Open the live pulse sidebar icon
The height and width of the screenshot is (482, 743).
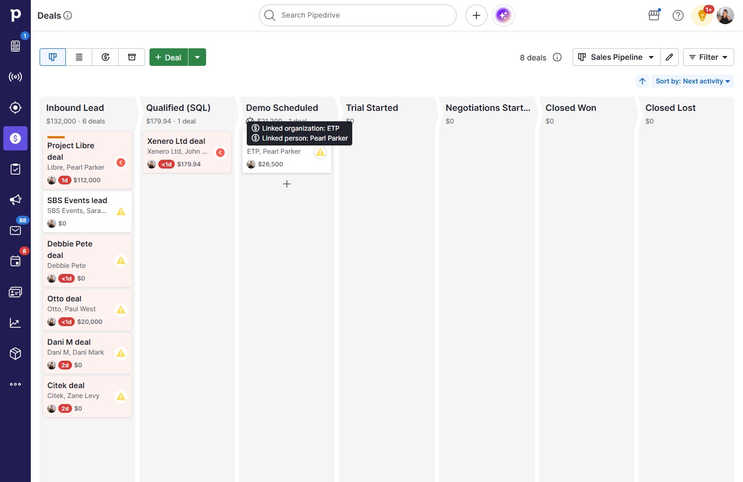tap(15, 77)
